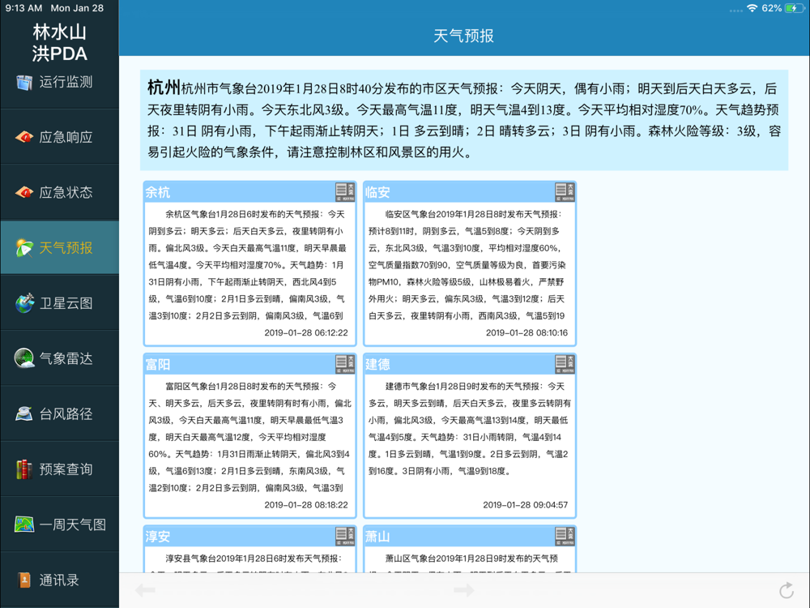The height and width of the screenshot is (608, 810).
Task: Open the 余杭 card detail icon
Action: pos(345,192)
